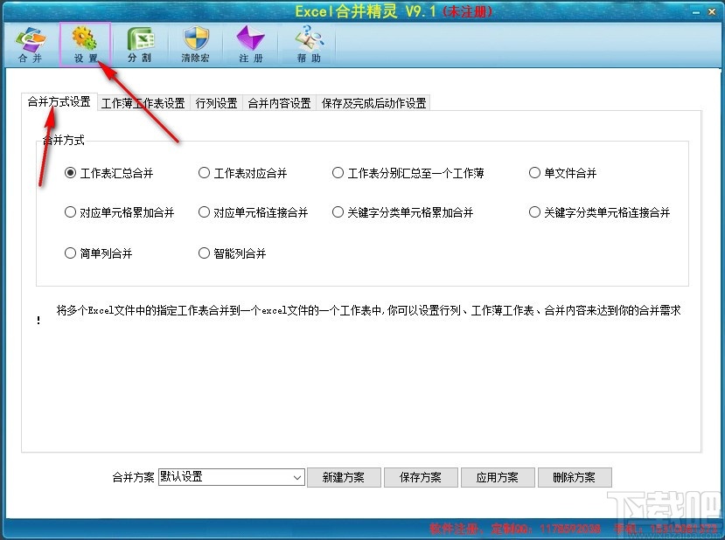The image size is (725, 540).
Task: Open the 设置 (Settings) gear icon
Action: [x=85, y=45]
